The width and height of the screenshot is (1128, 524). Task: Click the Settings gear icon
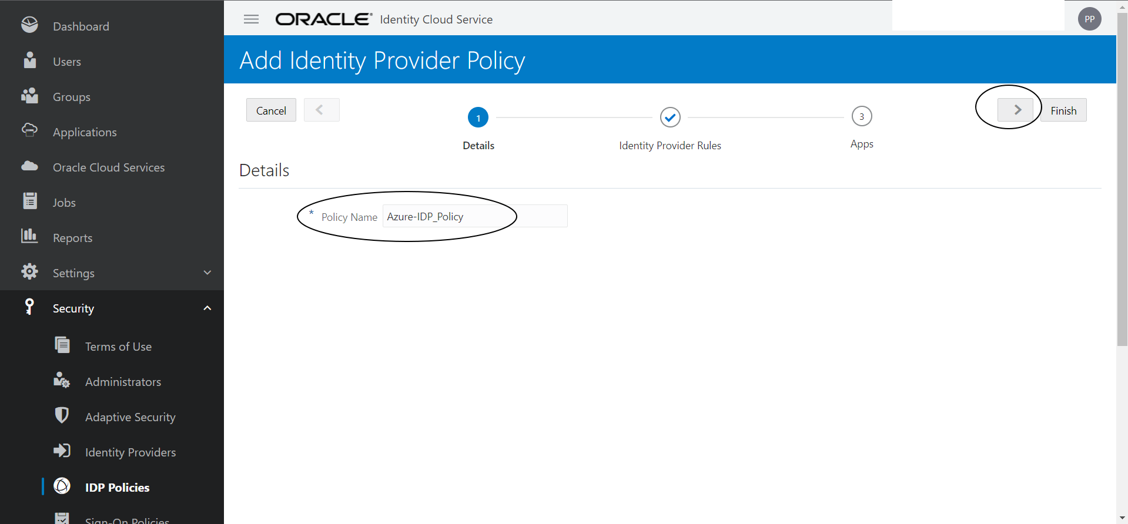29,271
